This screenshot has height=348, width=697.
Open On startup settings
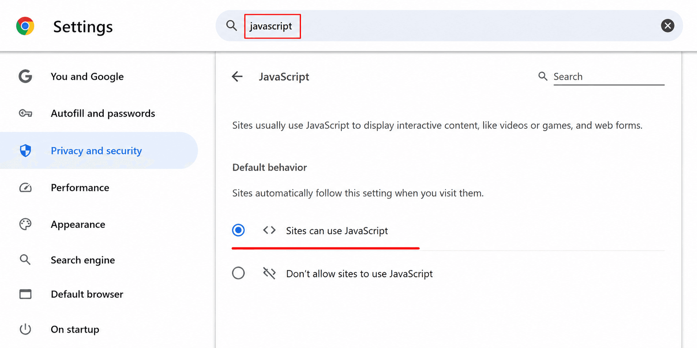(75, 330)
